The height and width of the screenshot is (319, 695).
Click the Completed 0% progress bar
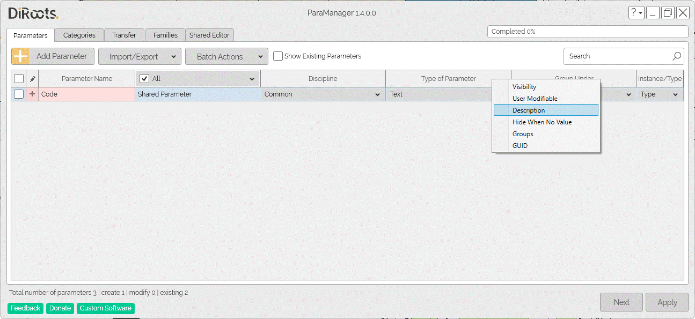click(x=587, y=31)
